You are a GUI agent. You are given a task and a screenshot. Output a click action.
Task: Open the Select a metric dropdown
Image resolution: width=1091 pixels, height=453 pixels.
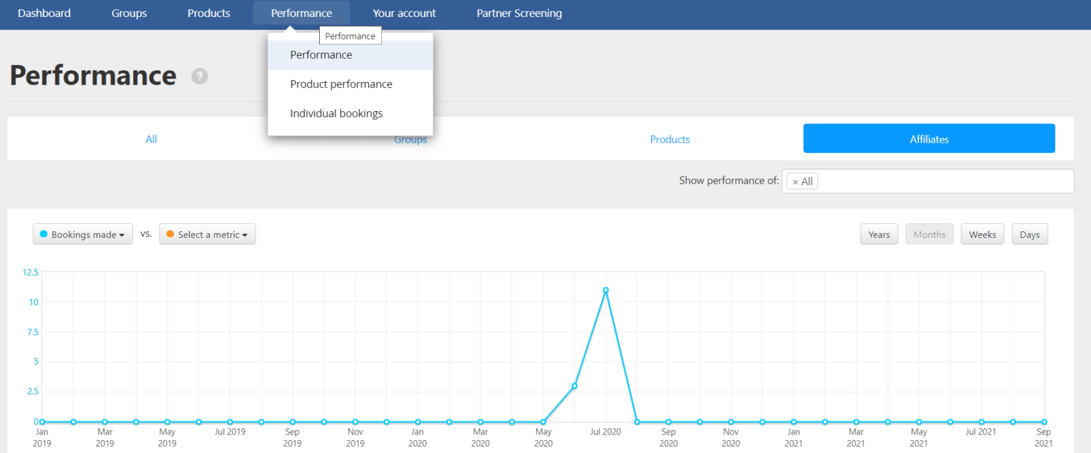pyautogui.click(x=207, y=235)
